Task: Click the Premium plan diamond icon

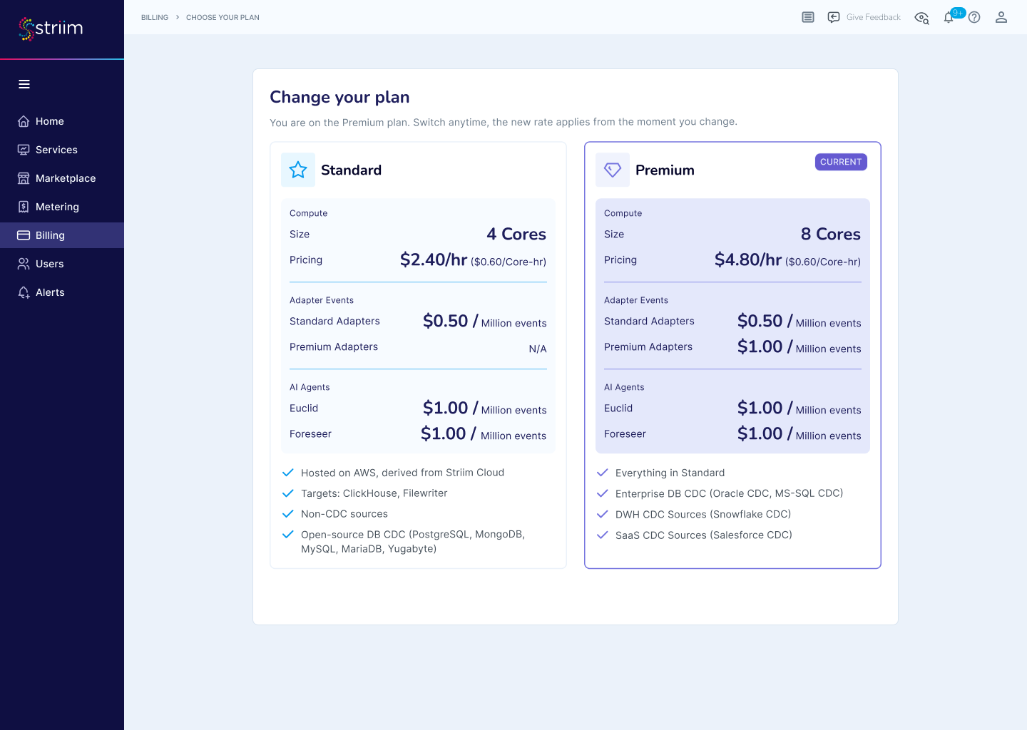Action: coord(613,170)
